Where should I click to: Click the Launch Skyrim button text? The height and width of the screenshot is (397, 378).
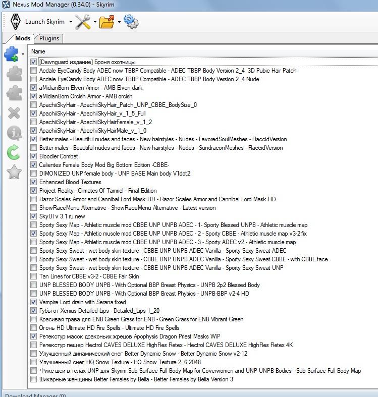[45, 22]
